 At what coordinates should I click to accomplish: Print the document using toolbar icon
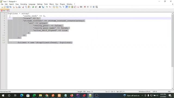(x=19, y=7)
